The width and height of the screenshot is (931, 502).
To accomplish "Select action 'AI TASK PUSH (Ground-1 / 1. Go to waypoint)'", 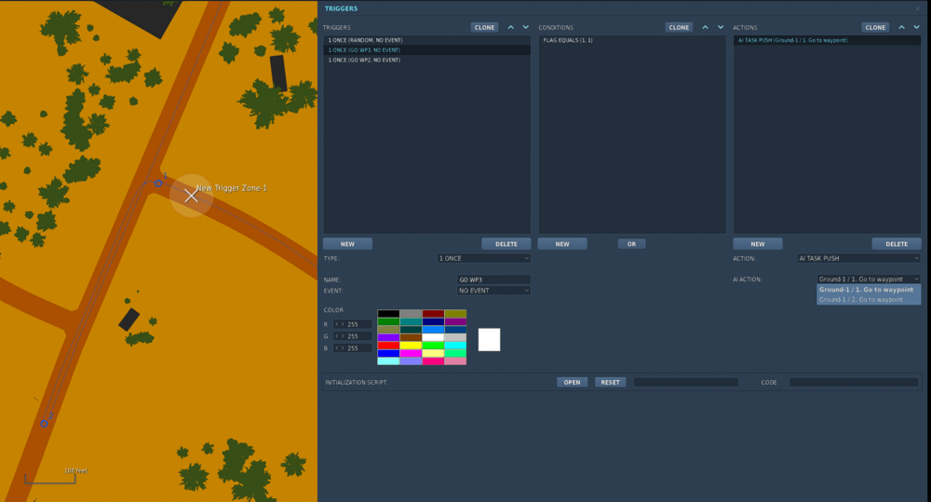I will point(827,40).
